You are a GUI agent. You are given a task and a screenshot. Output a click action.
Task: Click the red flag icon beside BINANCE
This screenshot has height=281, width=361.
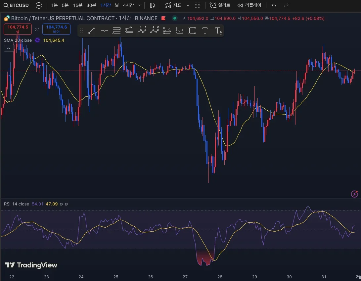(x=164, y=18)
